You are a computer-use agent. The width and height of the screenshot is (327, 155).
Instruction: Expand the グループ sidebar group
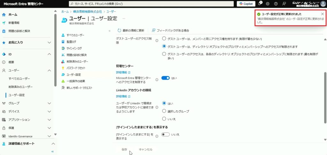[49, 103]
